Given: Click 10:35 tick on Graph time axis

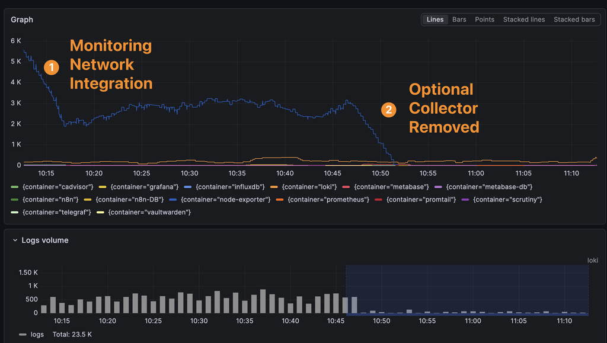Looking at the screenshot, I should [x=237, y=173].
